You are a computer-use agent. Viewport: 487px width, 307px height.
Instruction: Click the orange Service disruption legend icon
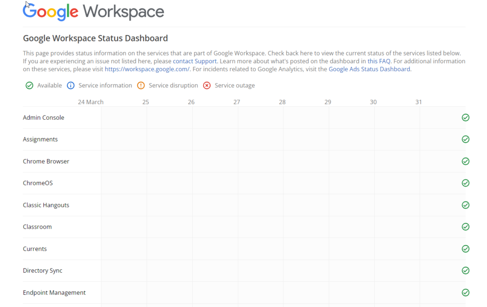coord(141,86)
